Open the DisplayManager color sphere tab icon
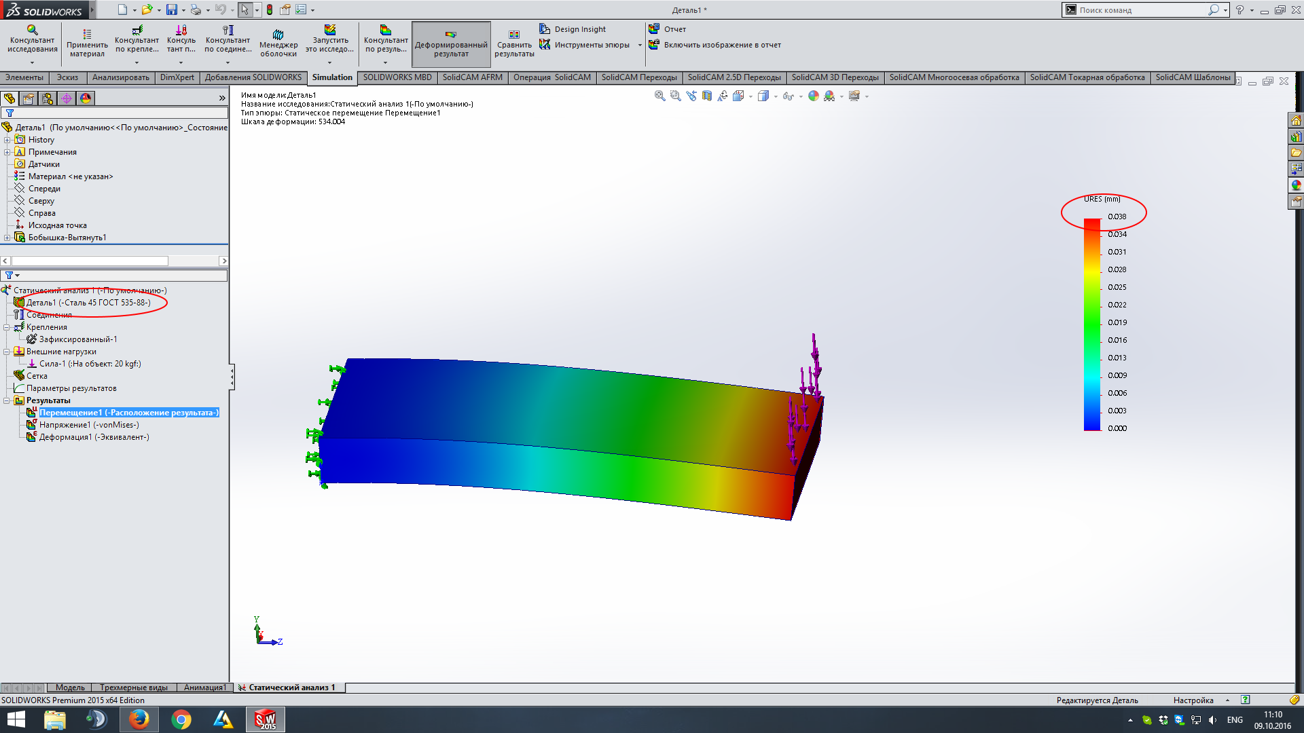 pos(86,98)
